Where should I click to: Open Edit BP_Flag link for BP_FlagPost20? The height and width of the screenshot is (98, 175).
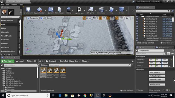[167, 31]
